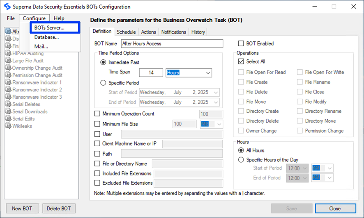The width and height of the screenshot is (364, 218).
Task: Switch to the Notifications tab
Action: click(x=174, y=32)
